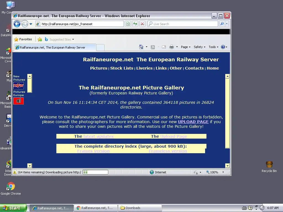This screenshot has width=283, height=212.
Task: Click the 100% zoom level button
Action: click(x=212, y=172)
